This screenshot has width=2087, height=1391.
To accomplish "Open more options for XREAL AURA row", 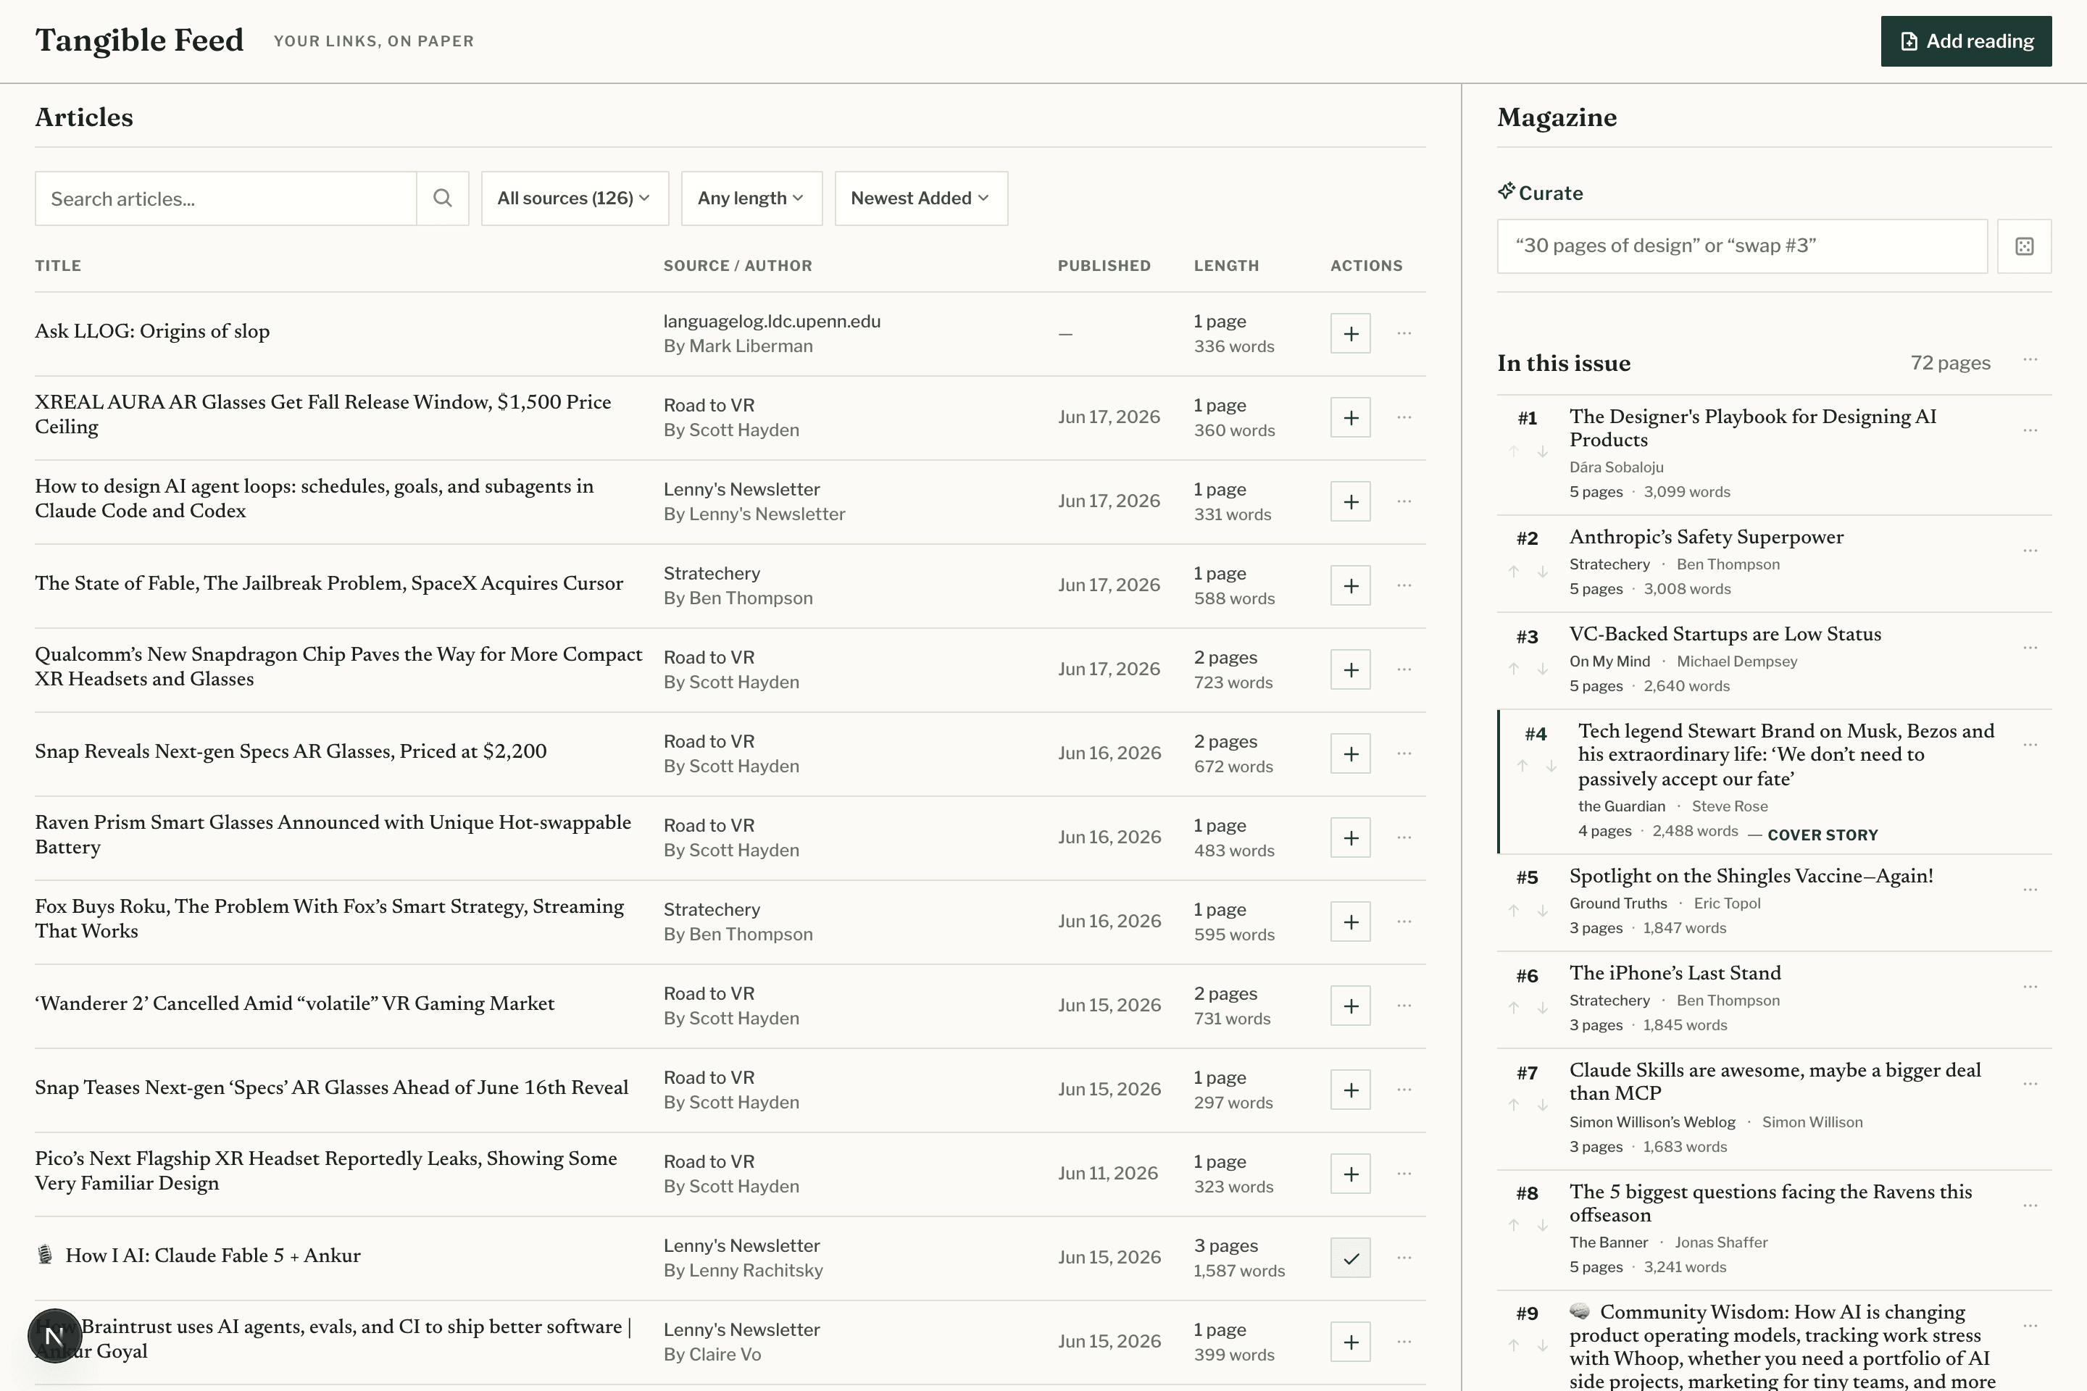I will 1404,418.
